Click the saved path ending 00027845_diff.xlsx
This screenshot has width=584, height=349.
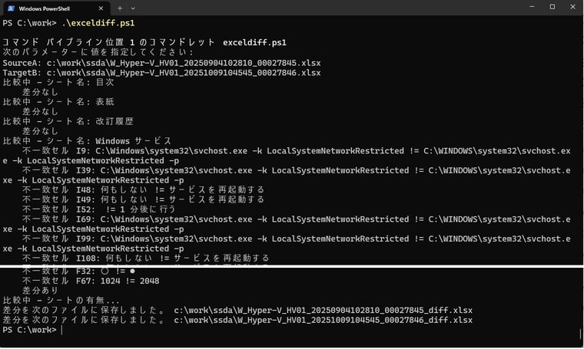324,311
